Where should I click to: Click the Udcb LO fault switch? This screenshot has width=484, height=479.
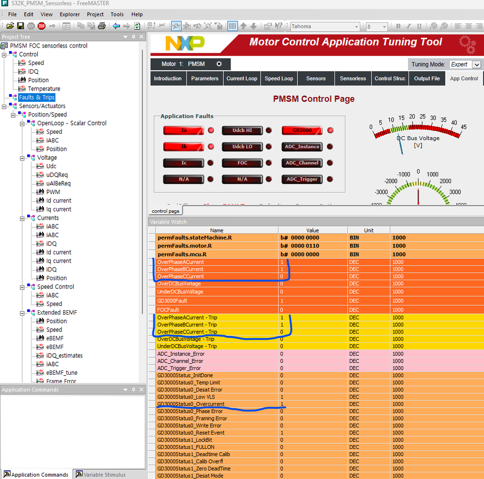pos(242,147)
